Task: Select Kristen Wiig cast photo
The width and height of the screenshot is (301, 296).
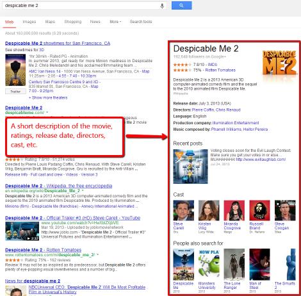Action: (209, 210)
